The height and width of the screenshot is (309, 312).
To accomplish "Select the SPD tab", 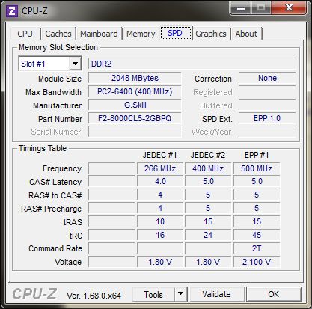I will click(175, 33).
